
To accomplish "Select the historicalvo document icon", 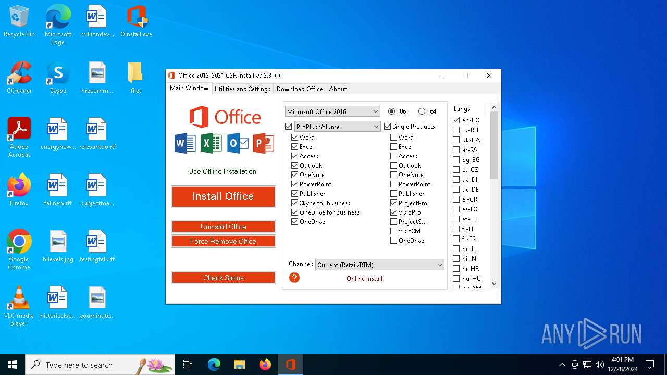I will tap(58, 303).
